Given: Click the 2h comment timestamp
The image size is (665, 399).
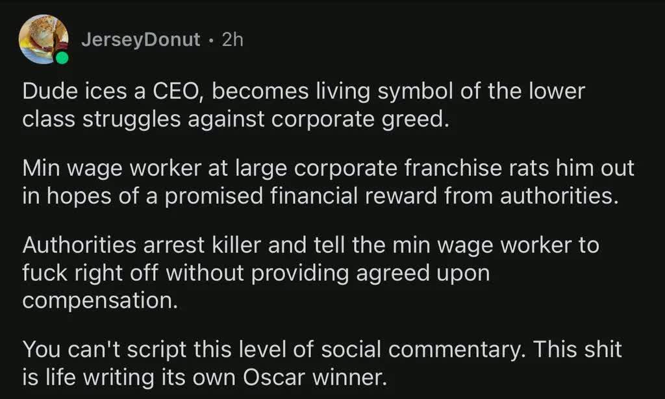Looking at the screenshot, I should click(232, 40).
